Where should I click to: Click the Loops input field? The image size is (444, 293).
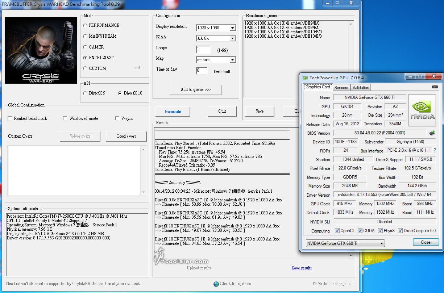tap(203, 49)
